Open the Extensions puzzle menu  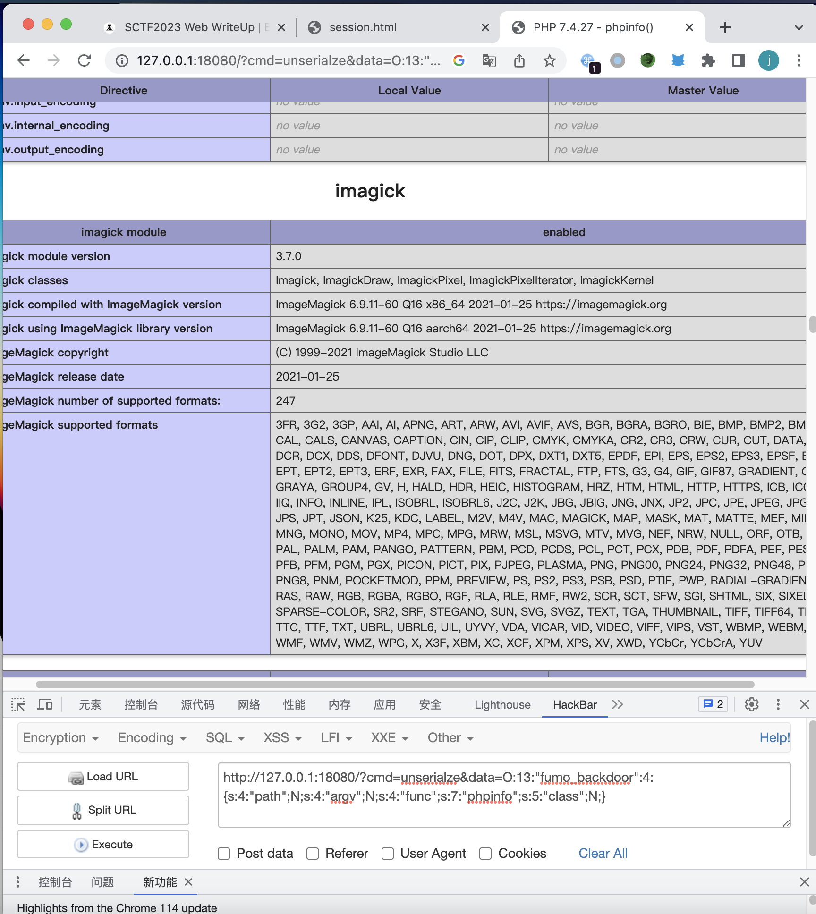coord(708,60)
